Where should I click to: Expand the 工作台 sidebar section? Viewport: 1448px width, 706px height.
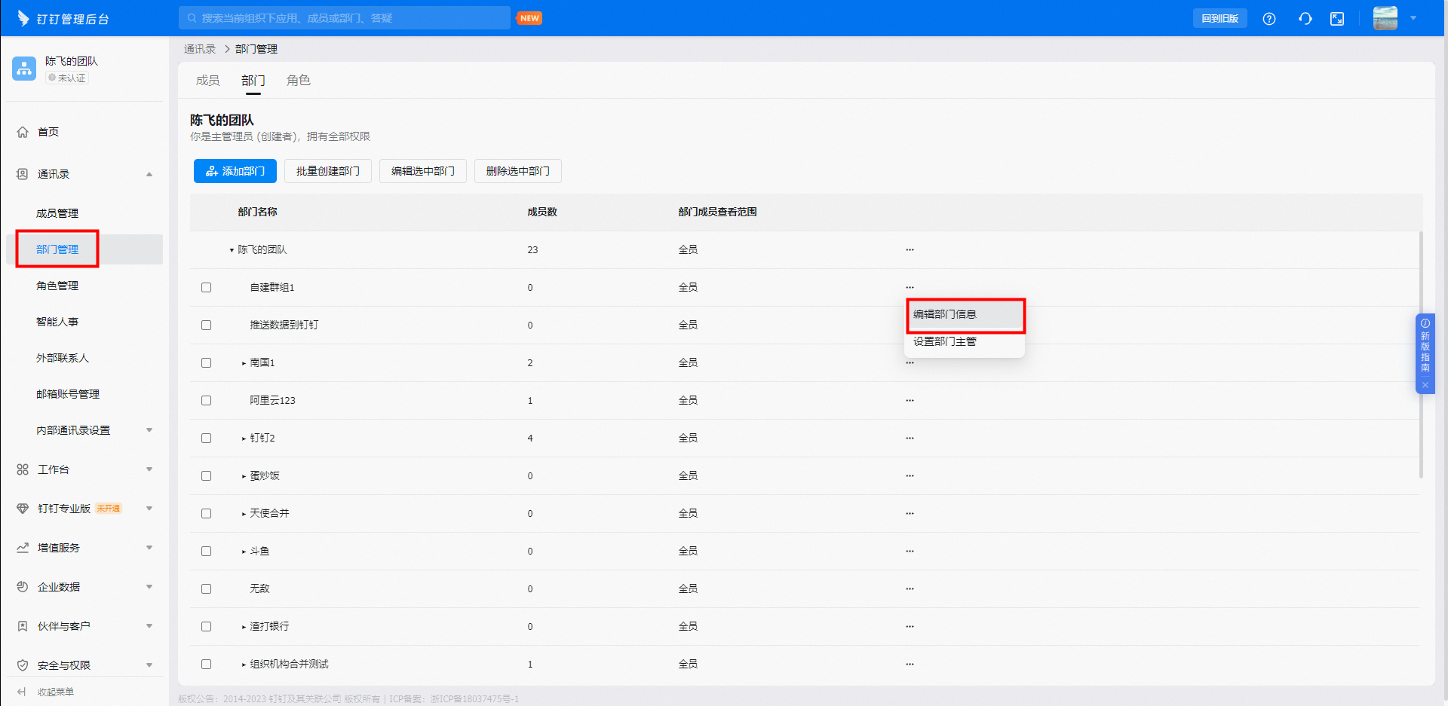click(x=149, y=469)
